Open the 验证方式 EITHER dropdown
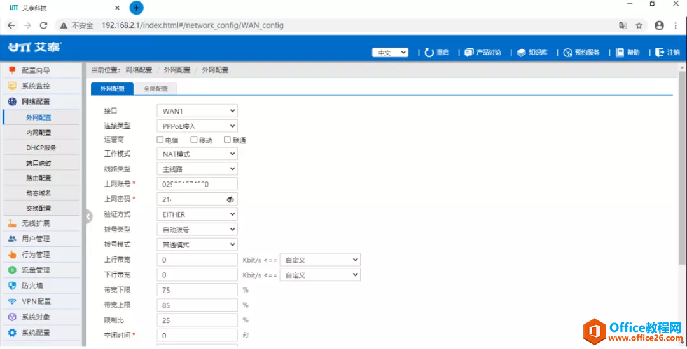Screen dimensions: 687x349 pyautogui.click(x=197, y=214)
